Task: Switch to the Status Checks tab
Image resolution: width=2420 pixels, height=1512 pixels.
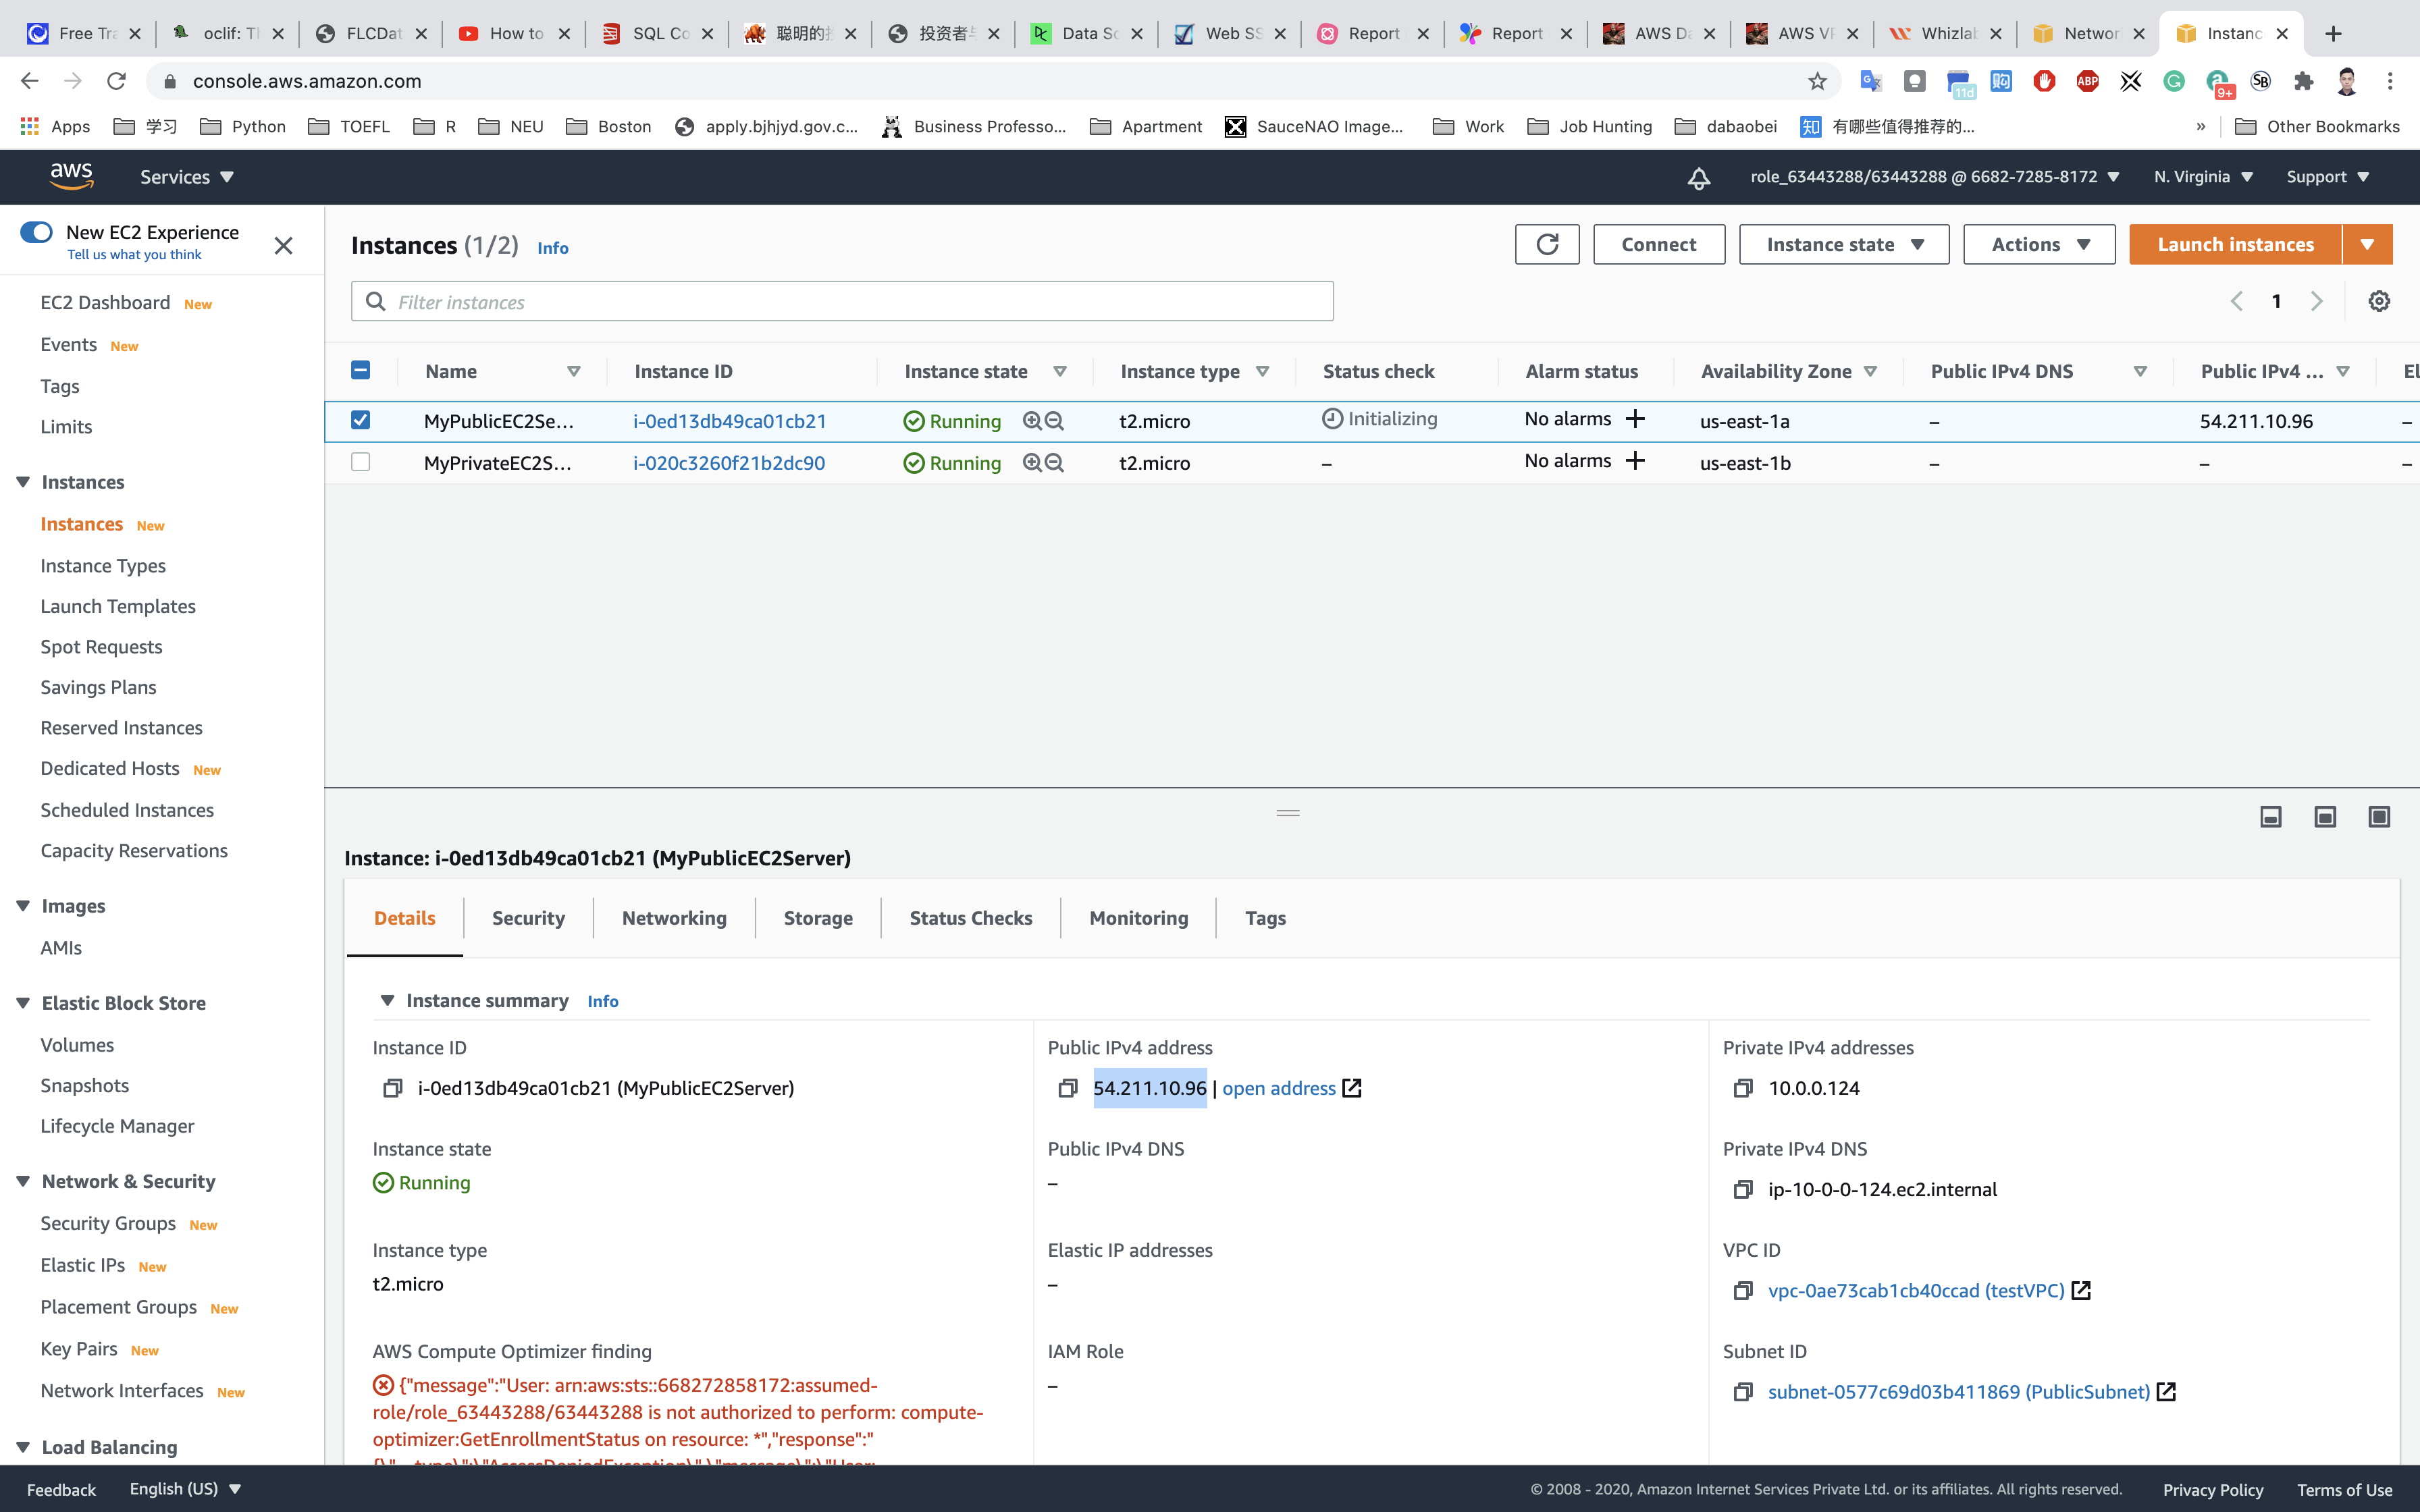Action: (970, 918)
